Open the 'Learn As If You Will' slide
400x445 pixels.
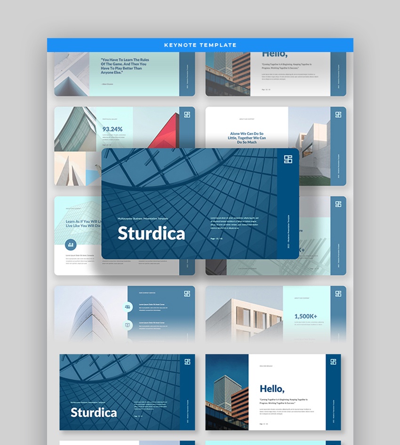[x=78, y=235]
